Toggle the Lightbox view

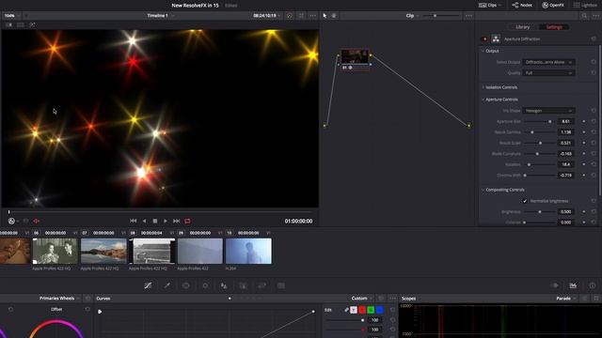(585, 6)
